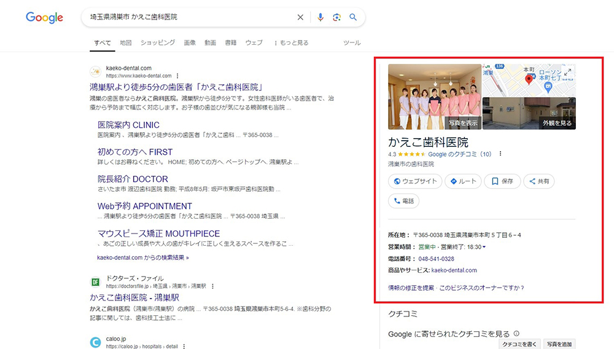Viewport: 614px width, 349px height.
Task: Call clinic using 電話 button
Action: coord(403,201)
